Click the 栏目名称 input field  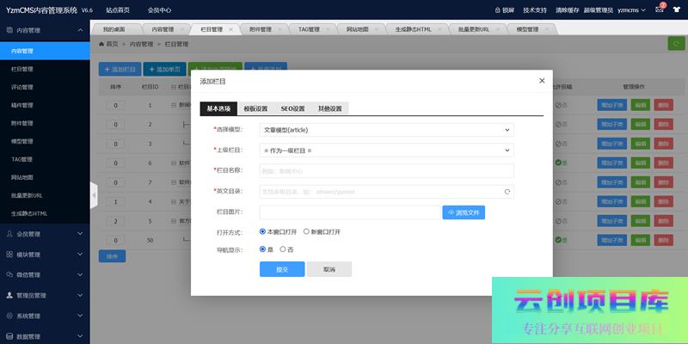point(386,171)
